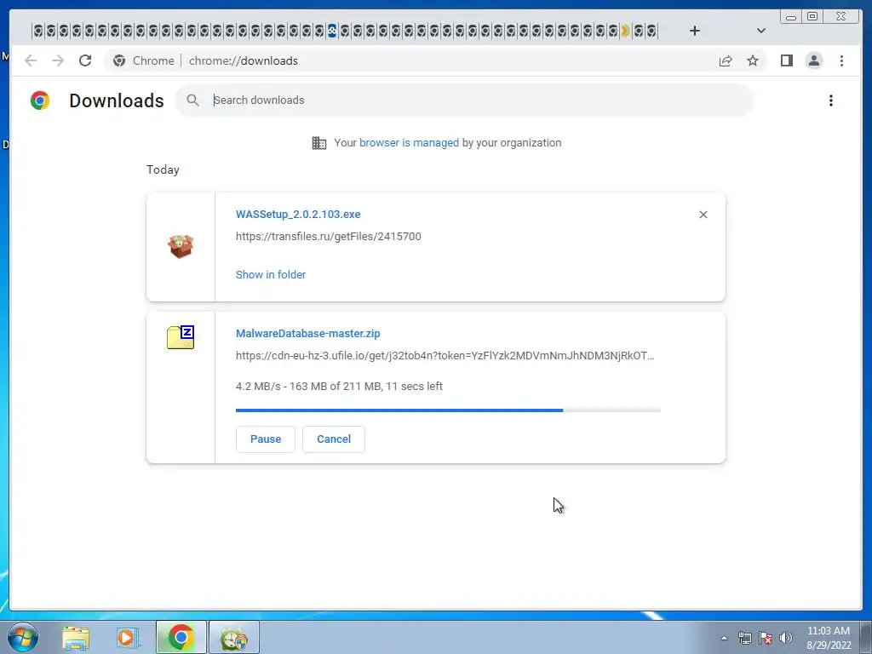This screenshot has width=872, height=654.
Task: Open the Windows Start menu
Action: [23, 637]
